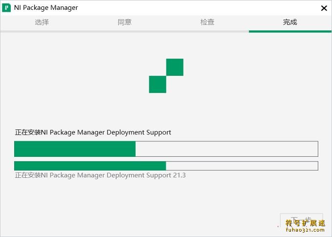Click the upper green square of loading animation
This screenshot has height=237, width=332.
point(175,67)
